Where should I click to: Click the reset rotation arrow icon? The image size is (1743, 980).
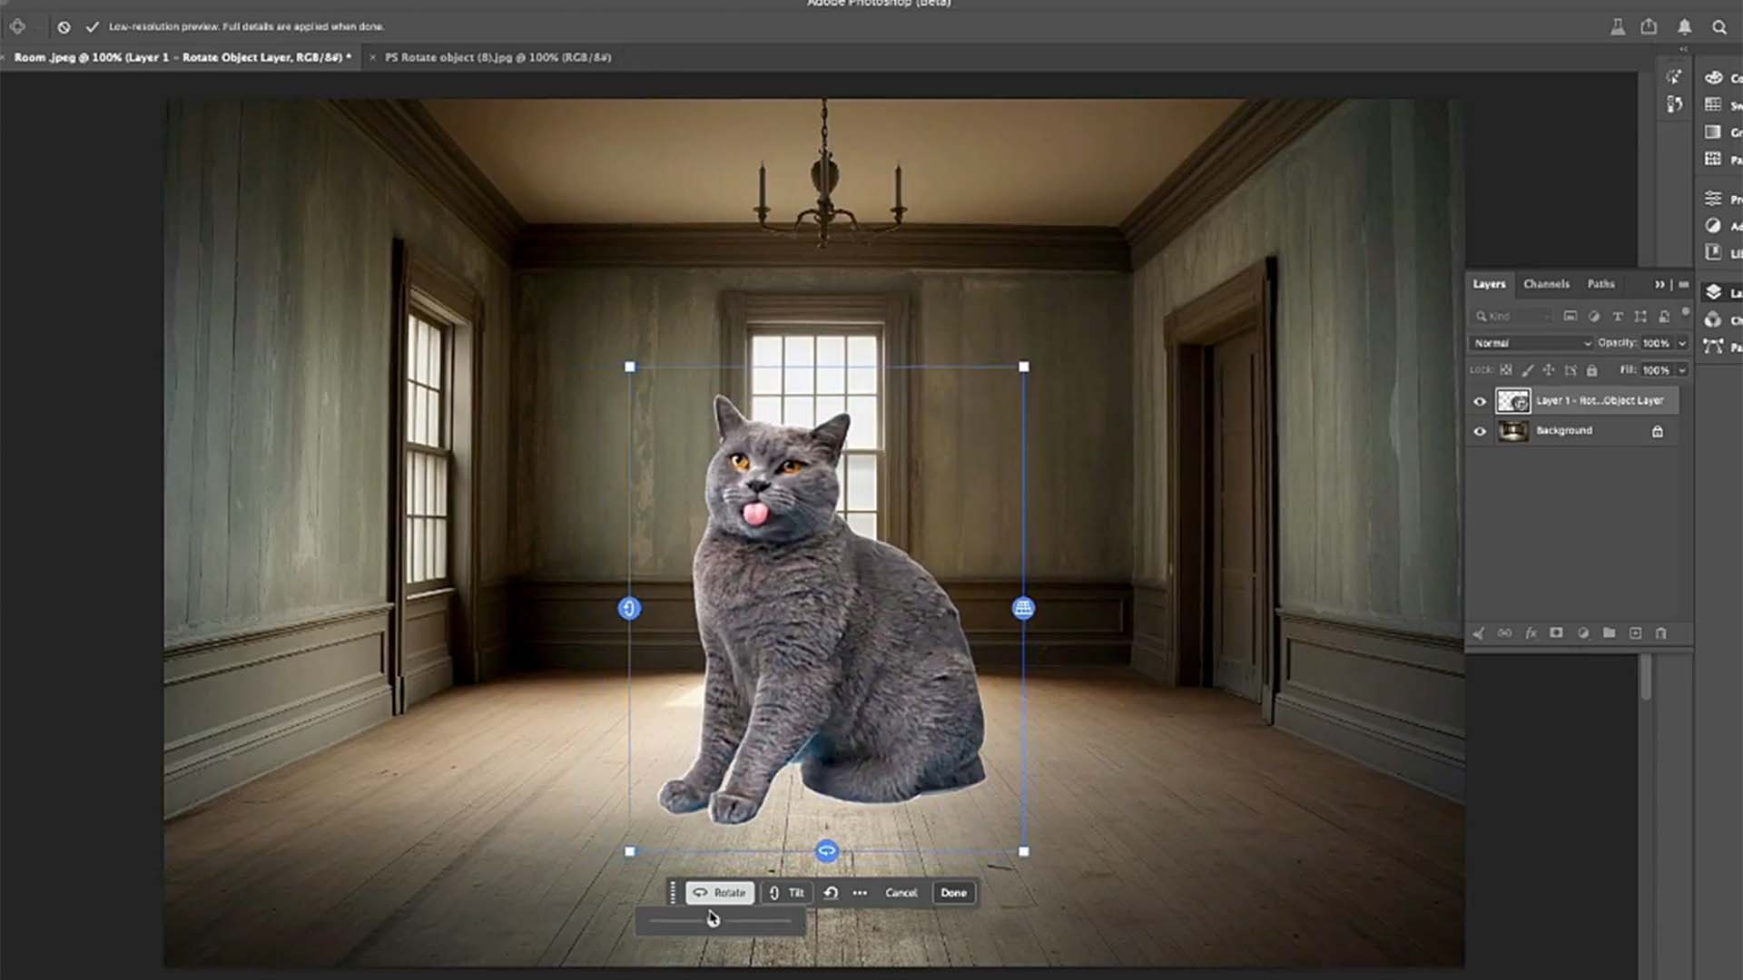coord(831,893)
